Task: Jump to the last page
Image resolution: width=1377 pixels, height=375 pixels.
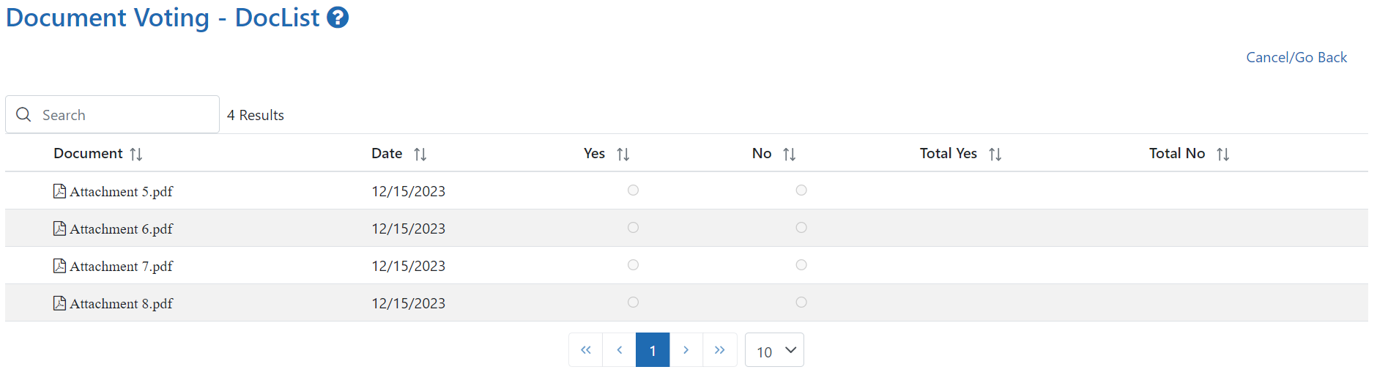Action: pyautogui.click(x=720, y=350)
